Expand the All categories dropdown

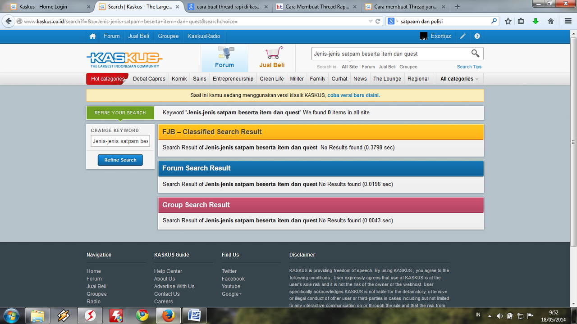point(459,79)
